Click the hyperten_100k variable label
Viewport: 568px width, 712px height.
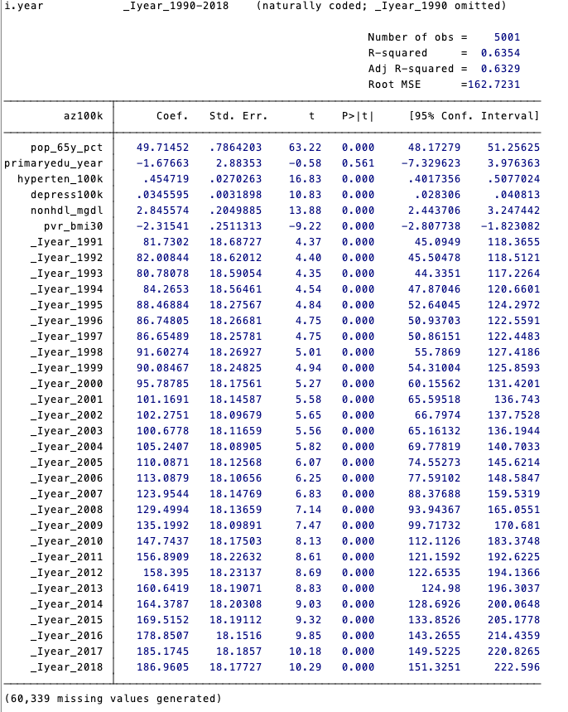(x=65, y=178)
